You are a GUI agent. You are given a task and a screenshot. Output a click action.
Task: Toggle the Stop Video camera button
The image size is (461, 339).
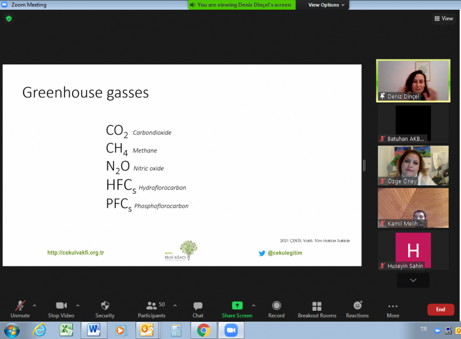pyautogui.click(x=61, y=306)
